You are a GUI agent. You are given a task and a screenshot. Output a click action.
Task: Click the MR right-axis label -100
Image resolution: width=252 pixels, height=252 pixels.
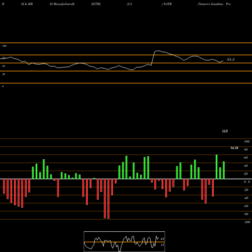click(x=246, y=222)
